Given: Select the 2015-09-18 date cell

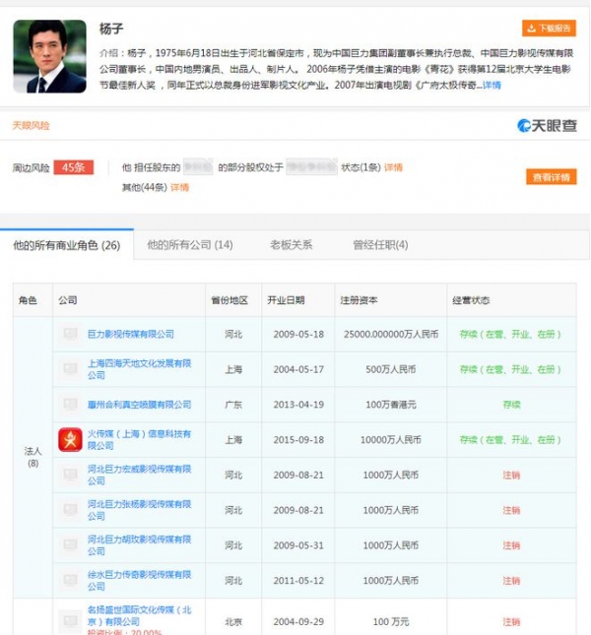Looking at the screenshot, I should pos(298,440).
